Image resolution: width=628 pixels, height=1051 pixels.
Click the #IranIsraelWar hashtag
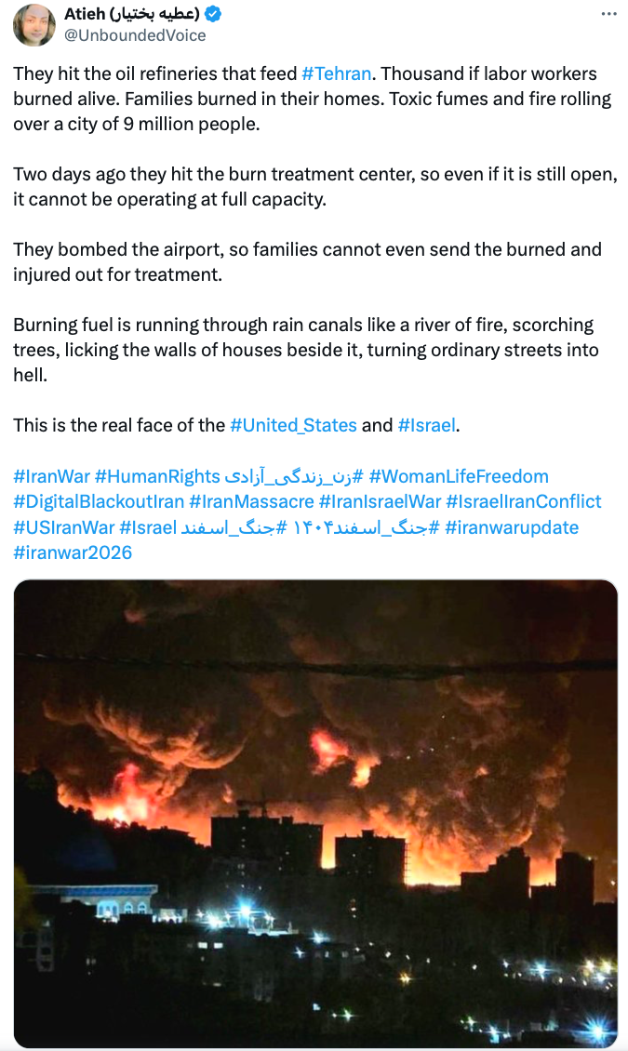point(380,501)
